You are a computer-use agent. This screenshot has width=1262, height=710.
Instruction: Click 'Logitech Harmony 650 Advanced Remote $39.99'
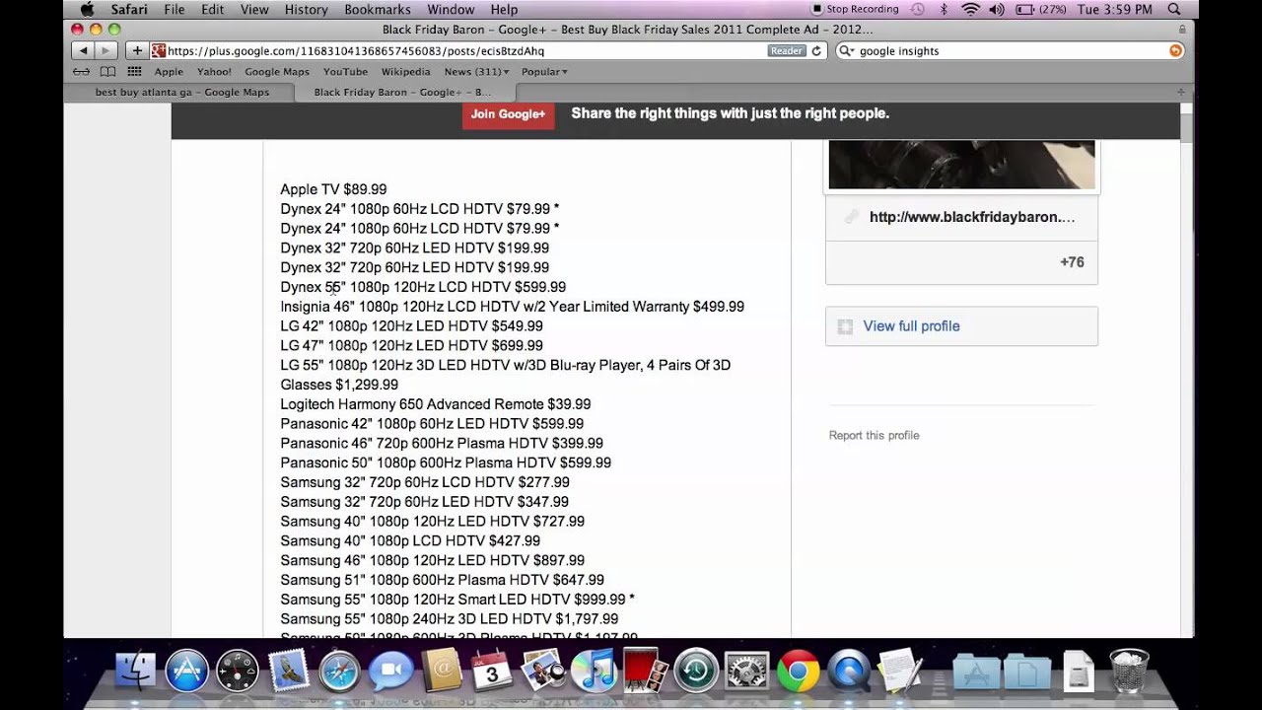436,404
